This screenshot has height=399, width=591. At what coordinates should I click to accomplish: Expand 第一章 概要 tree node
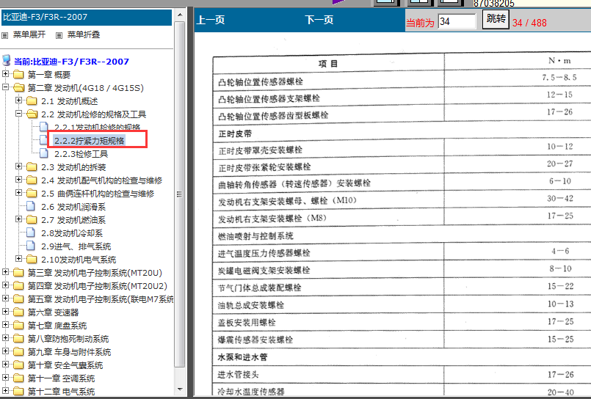click(5, 74)
